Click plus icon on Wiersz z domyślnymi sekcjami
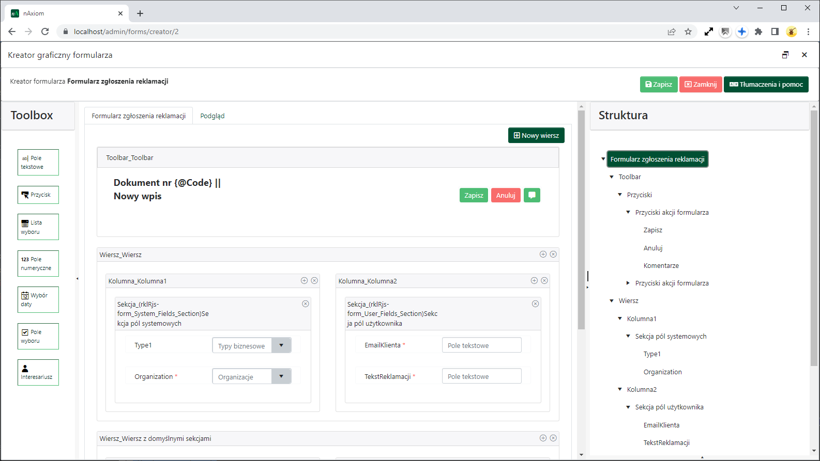The width and height of the screenshot is (820, 461). click(543, 438)
